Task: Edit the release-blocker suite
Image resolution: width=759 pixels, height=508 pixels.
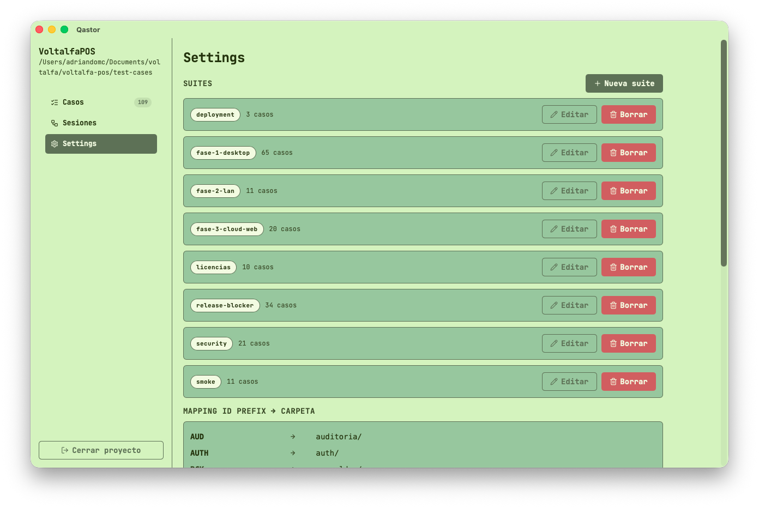Action: 569,305
